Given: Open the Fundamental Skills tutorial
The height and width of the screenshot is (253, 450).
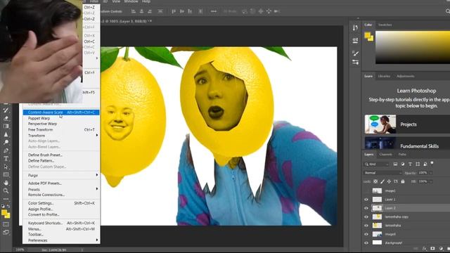Looking at the screenshot, I should pos(407,143).
